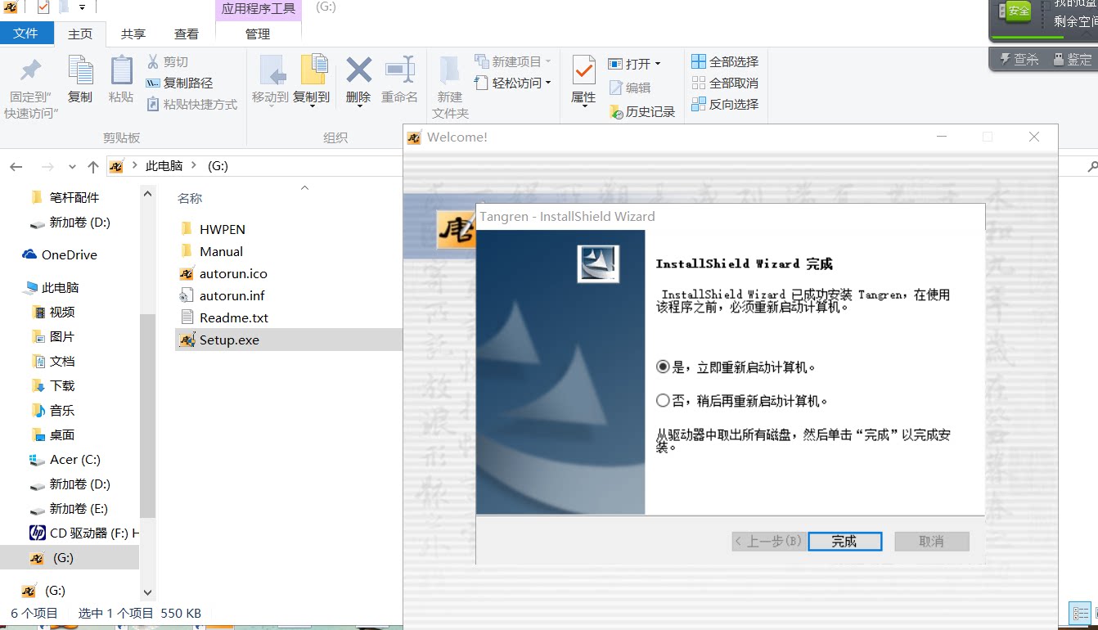Select Desktop folder in sidebar

click(54, 434)
